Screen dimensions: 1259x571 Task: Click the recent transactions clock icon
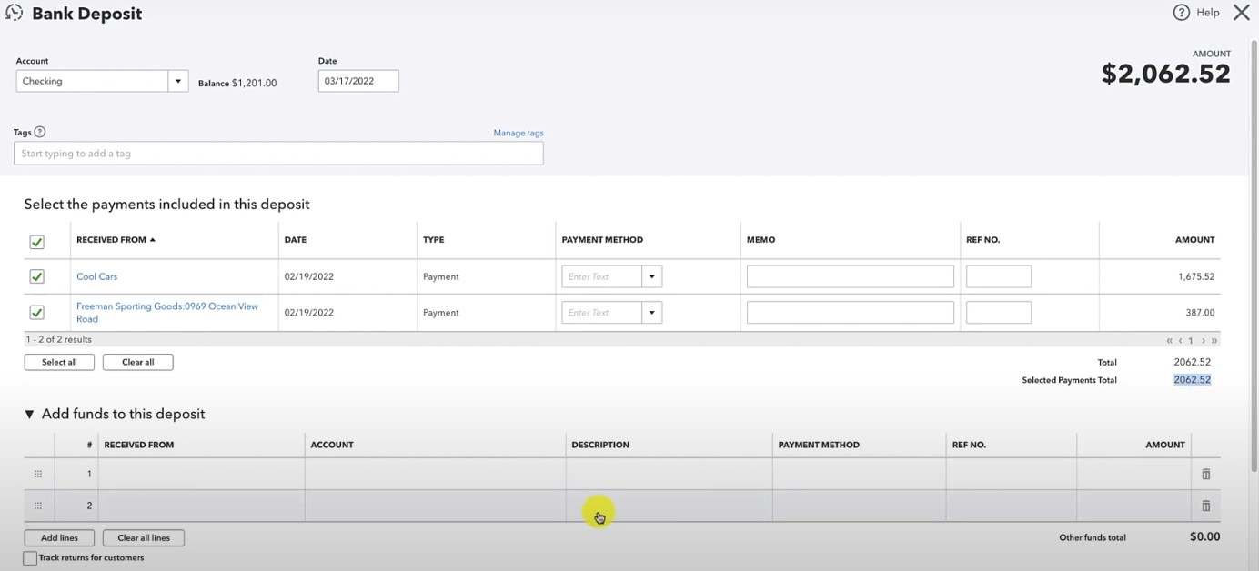click(14, 13)
